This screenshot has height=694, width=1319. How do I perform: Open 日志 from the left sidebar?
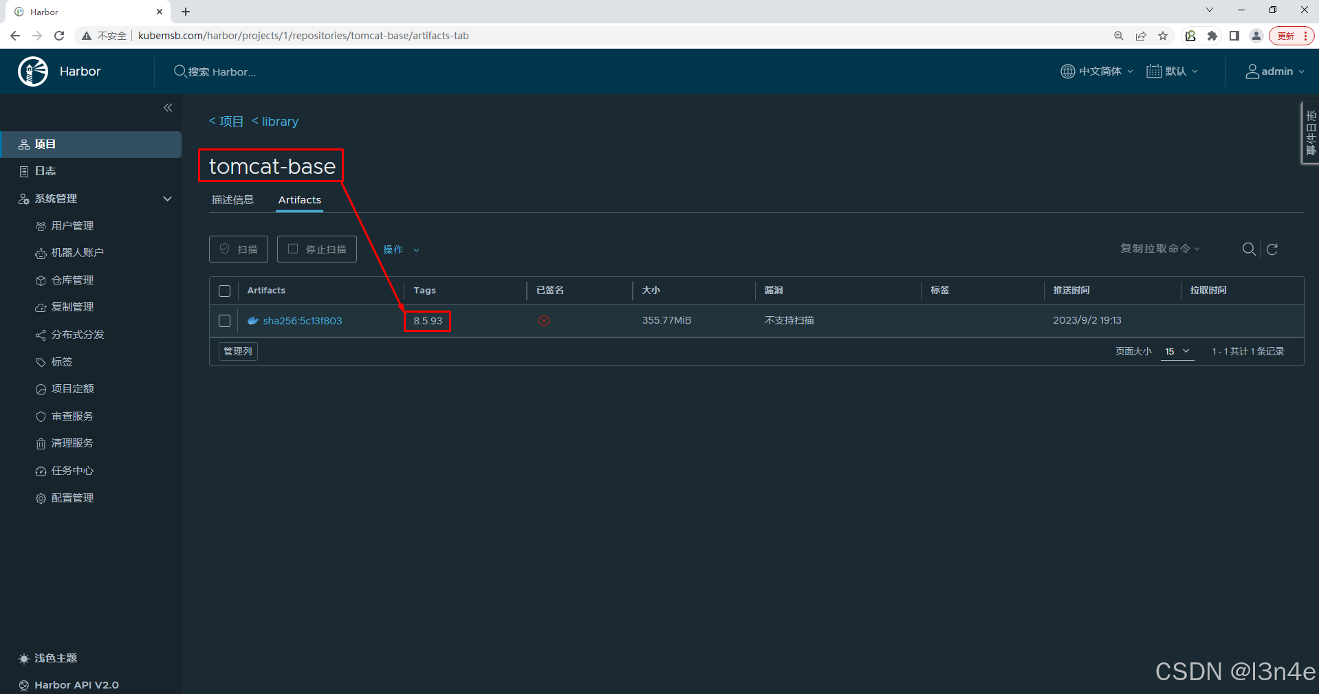click(x=45, y=171)
